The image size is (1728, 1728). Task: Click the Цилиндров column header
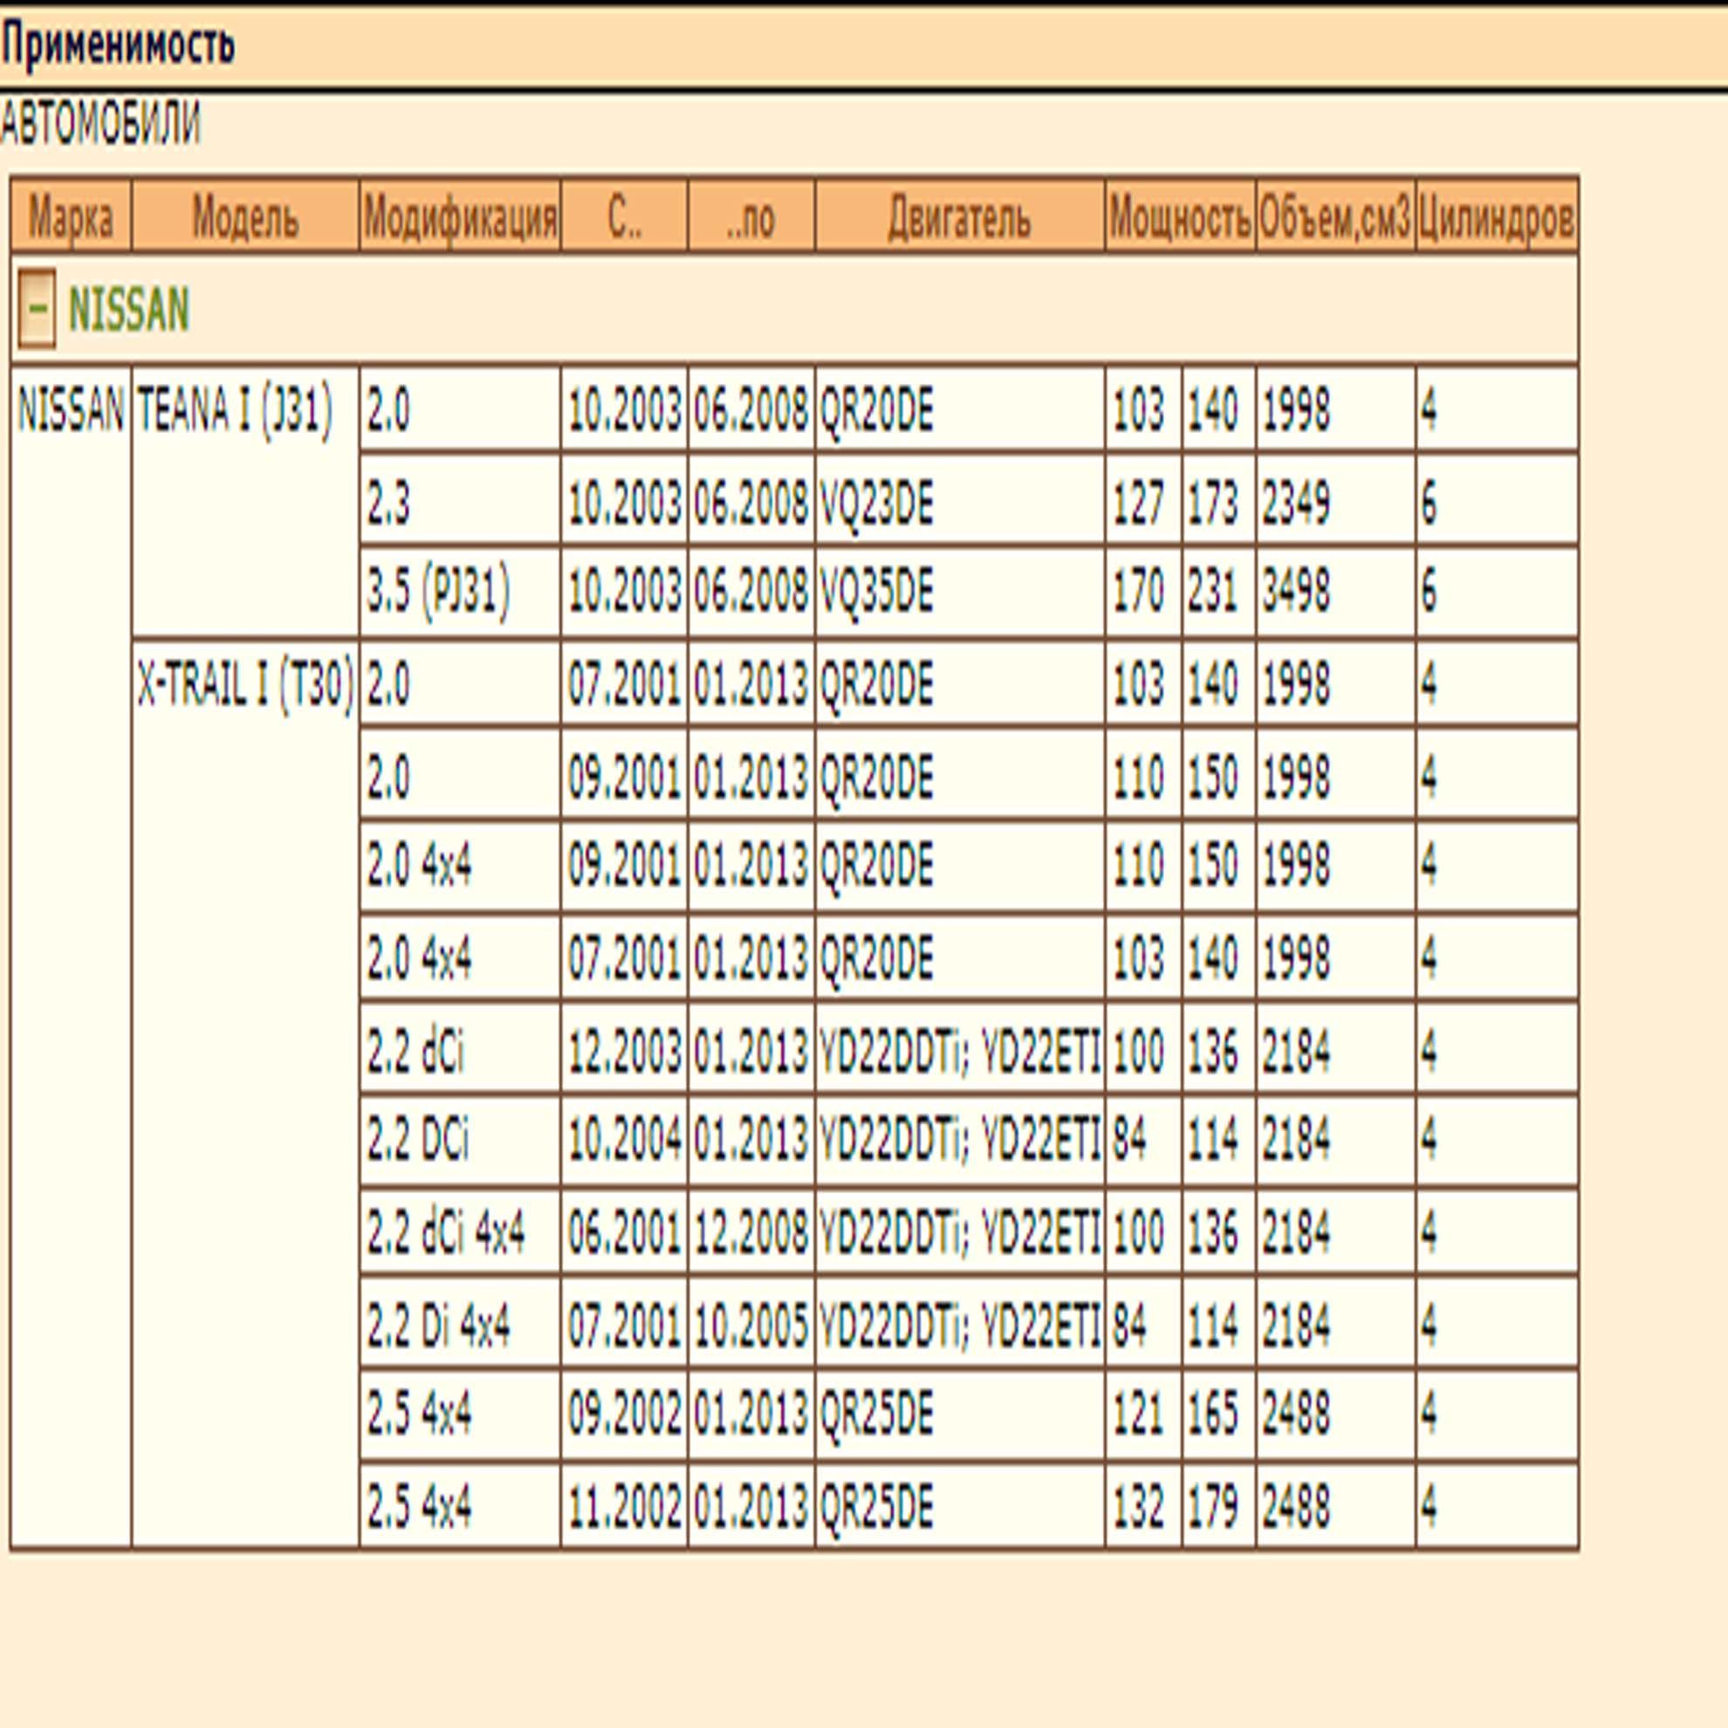(x=1497, y=217)
